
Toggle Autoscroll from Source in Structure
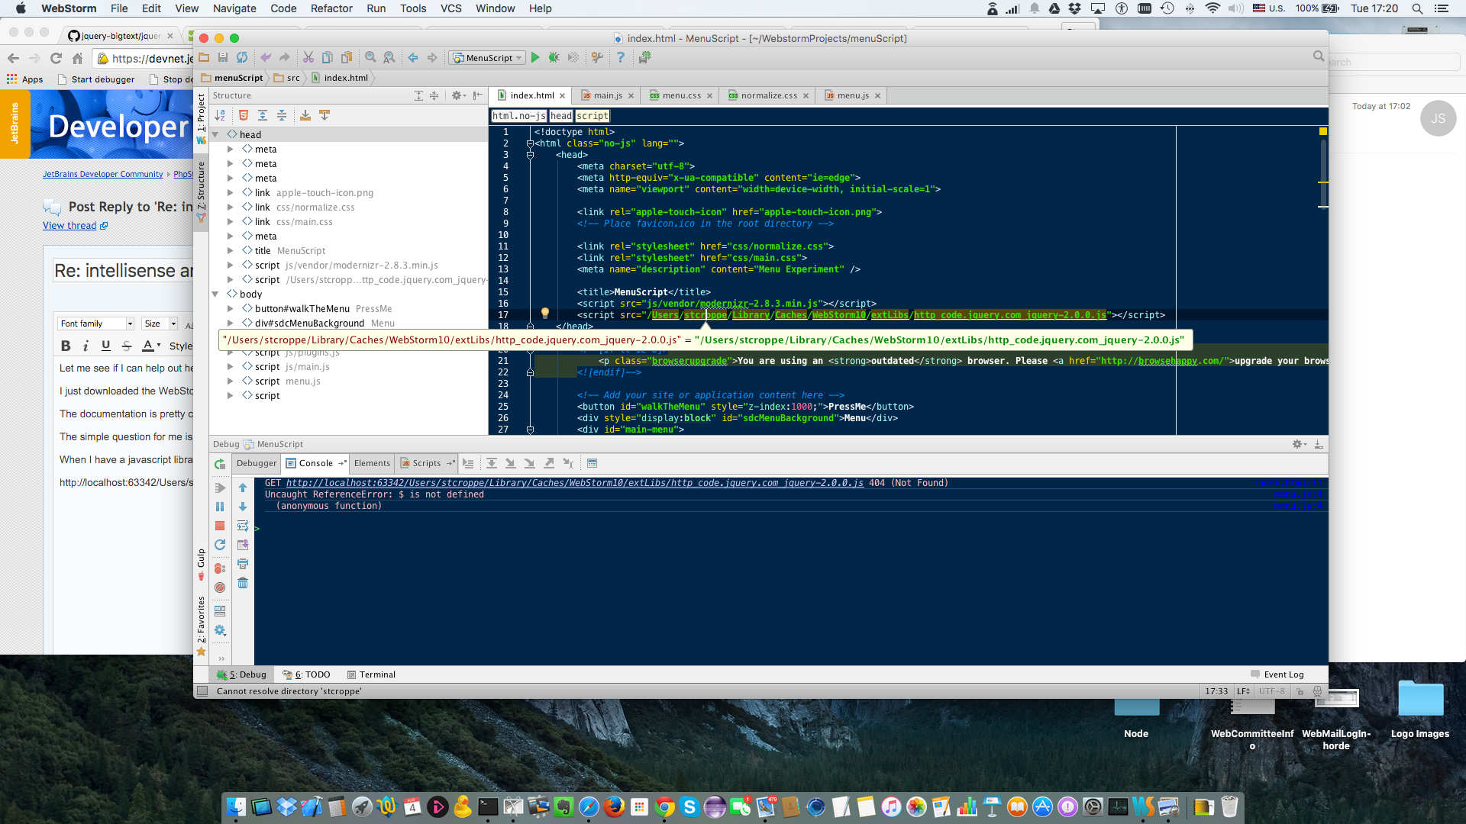325,115
